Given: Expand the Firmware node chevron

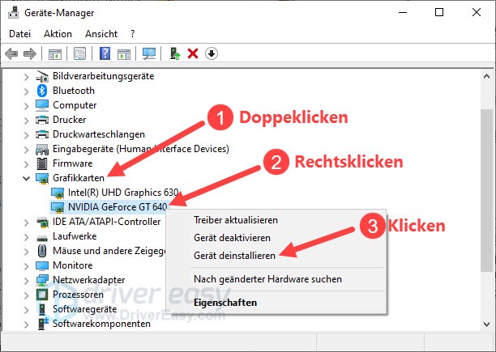Looking at the screenshot, I should (27, 163).
